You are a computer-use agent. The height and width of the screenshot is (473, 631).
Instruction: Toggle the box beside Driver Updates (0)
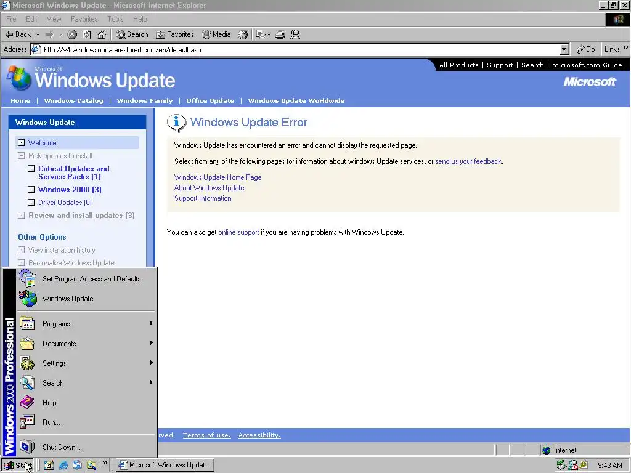coord(31,202)
